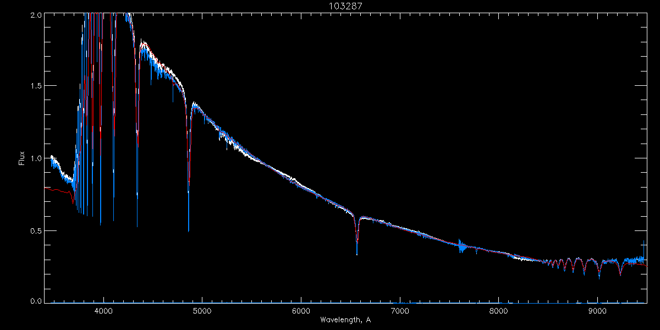Viewport: 660px width, 330px height.
Task: Click the 0.5 flux tick label
Action: coord(35,231)
